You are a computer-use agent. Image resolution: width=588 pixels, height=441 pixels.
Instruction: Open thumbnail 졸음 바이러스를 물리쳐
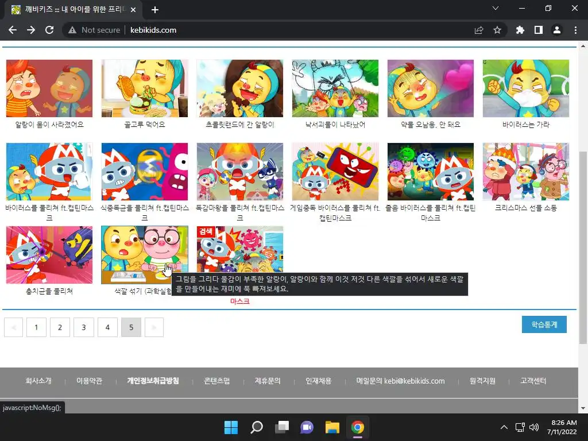click(x=431, y=171)
